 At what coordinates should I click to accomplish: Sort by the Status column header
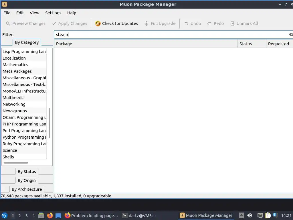[252, 44]
